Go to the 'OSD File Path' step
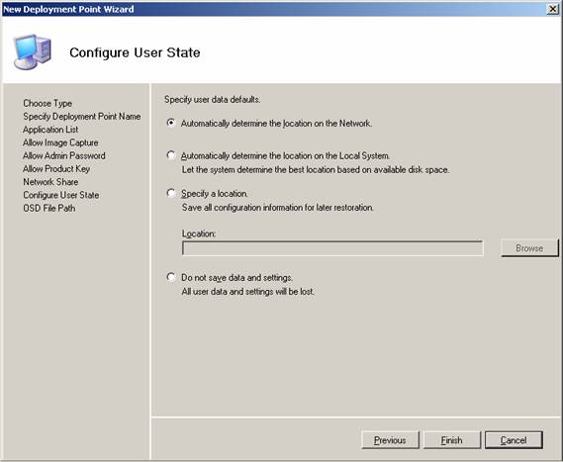 [49, 208]
